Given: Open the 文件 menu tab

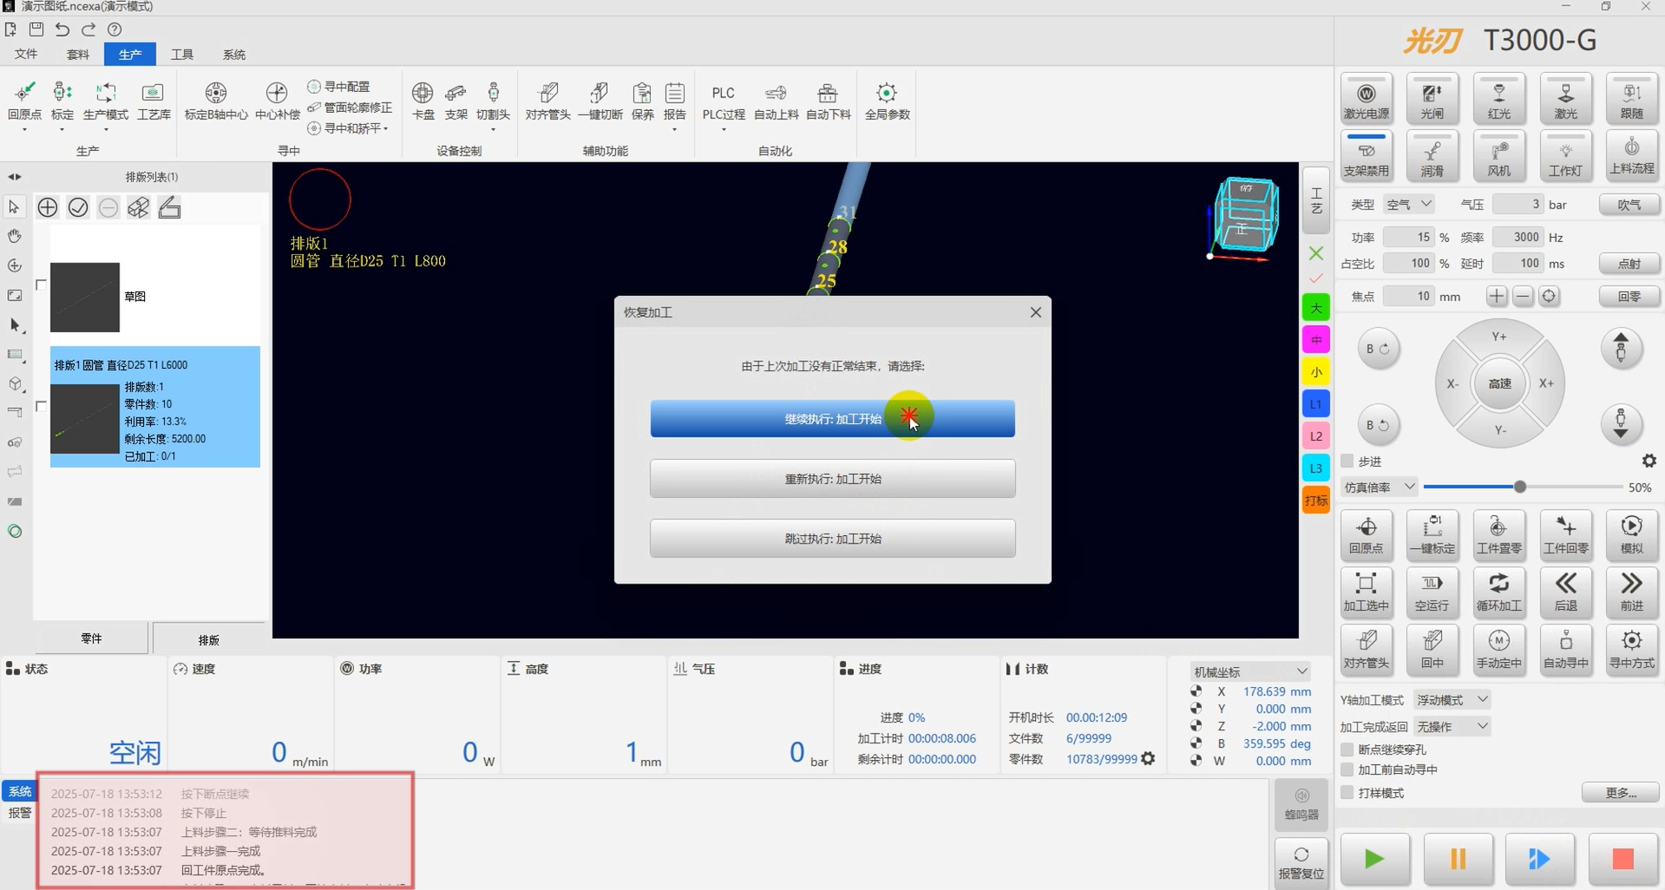Looking at the screenshot, I should tap(26, 54).
